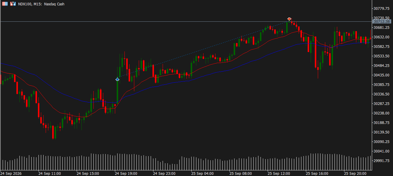Click the 30779.75 price scale label
The width and height of the screenshot is (393, 176).
(381, 8)
